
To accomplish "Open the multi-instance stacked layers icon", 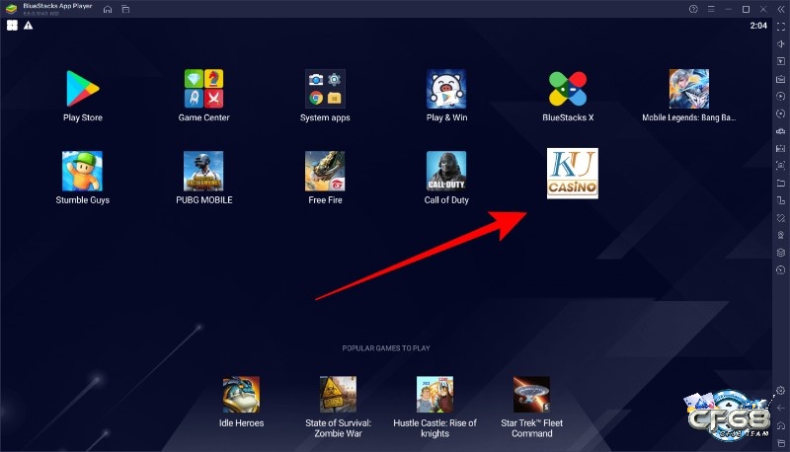I will 781,253.
